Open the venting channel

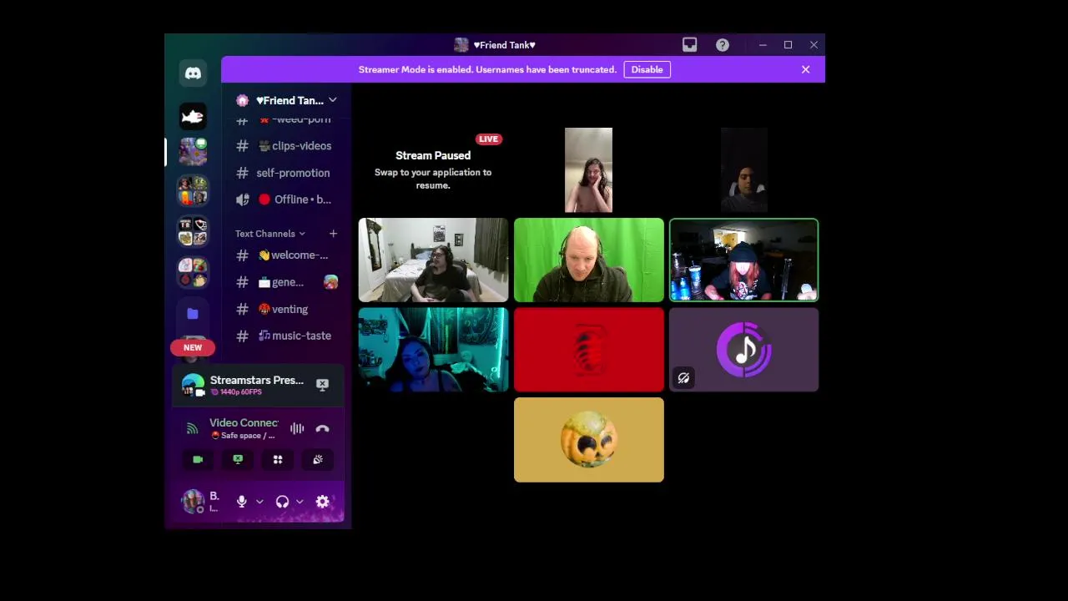coord(286,309)
